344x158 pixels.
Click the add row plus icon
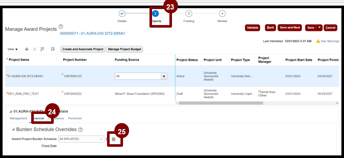[x=27, y=49]
